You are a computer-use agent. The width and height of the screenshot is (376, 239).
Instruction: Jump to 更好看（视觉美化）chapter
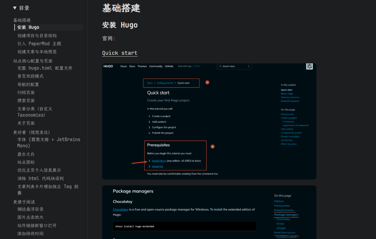[x=32, y=132]
